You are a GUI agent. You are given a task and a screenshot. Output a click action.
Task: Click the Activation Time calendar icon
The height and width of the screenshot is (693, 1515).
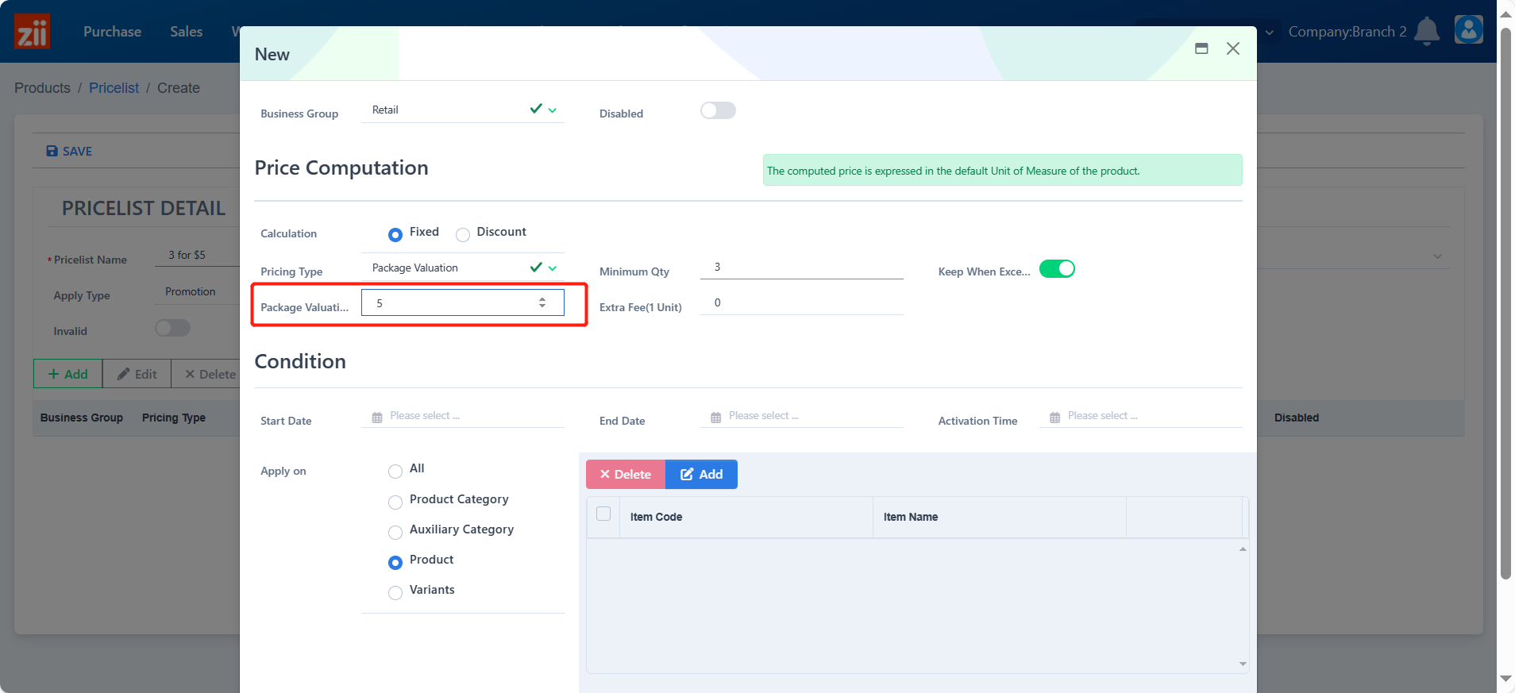[1054, 417]
